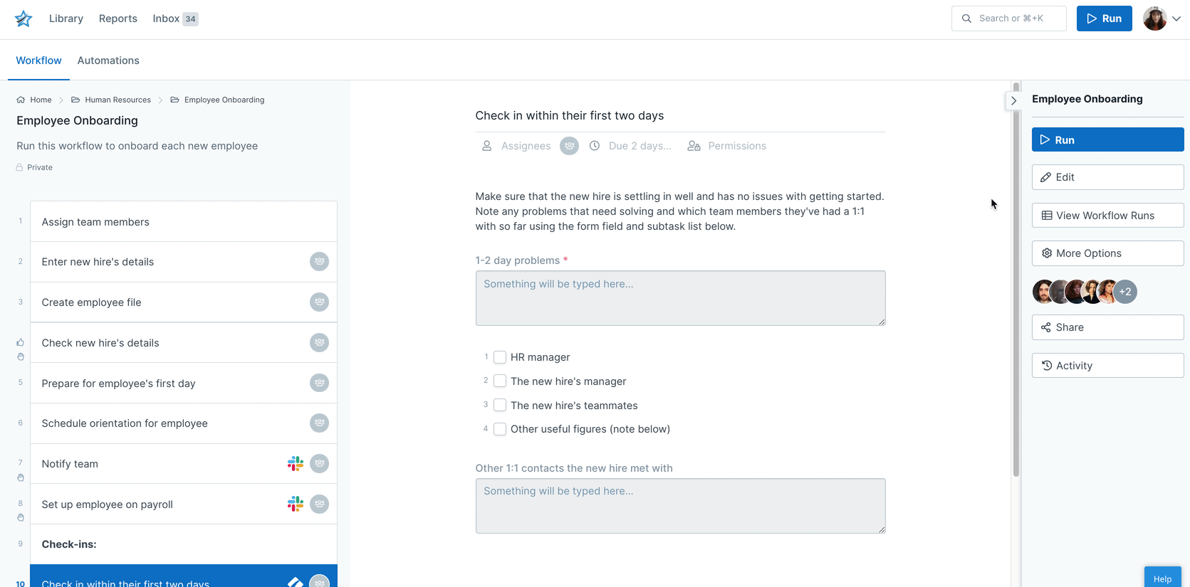Click assignee icon on Set up employee on payroll
The width and height of the screenshot is (1190, 587).
(320, 504)
